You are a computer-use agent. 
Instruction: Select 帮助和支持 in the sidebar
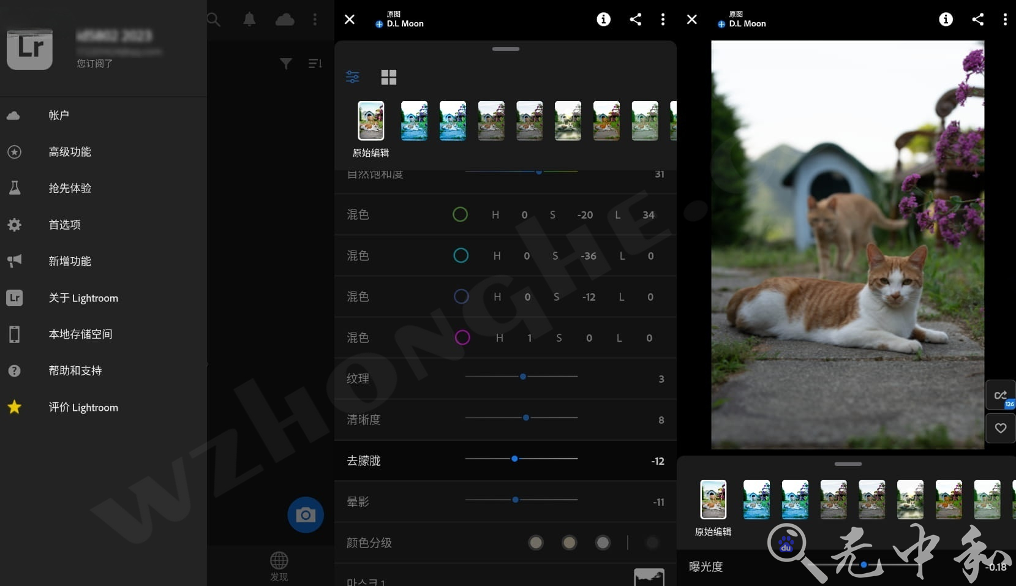75,370
